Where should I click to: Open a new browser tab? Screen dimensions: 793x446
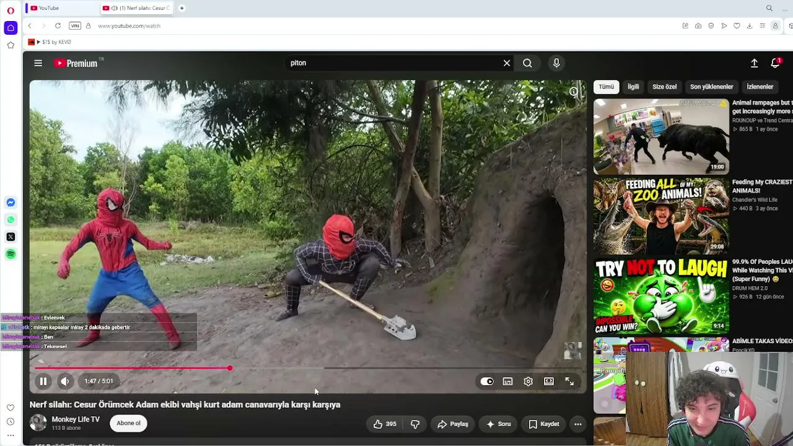(182, 8)
